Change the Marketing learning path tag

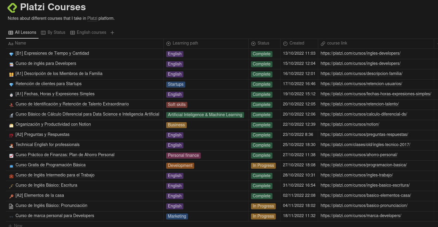point(177,216)
